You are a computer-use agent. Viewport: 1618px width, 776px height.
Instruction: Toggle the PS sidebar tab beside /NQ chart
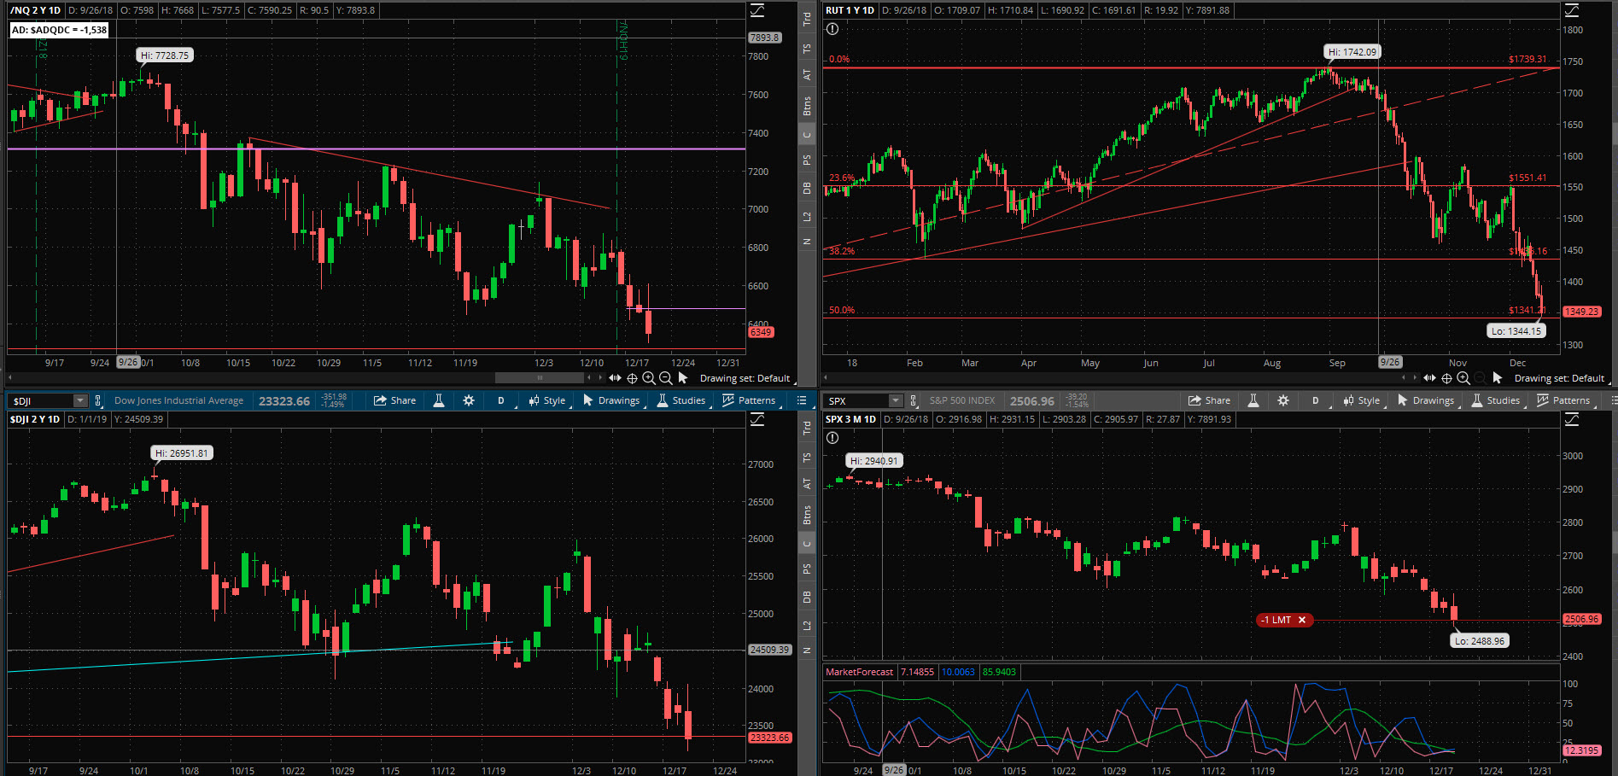[807, 160]
